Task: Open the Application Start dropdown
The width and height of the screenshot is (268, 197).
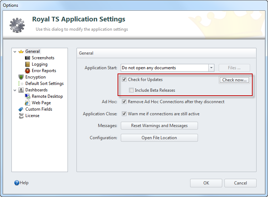Action: 211,68
